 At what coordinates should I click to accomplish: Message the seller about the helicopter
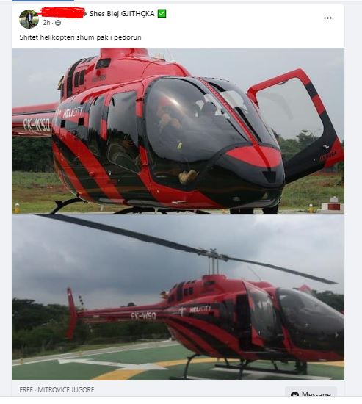(x=311, y=394)
